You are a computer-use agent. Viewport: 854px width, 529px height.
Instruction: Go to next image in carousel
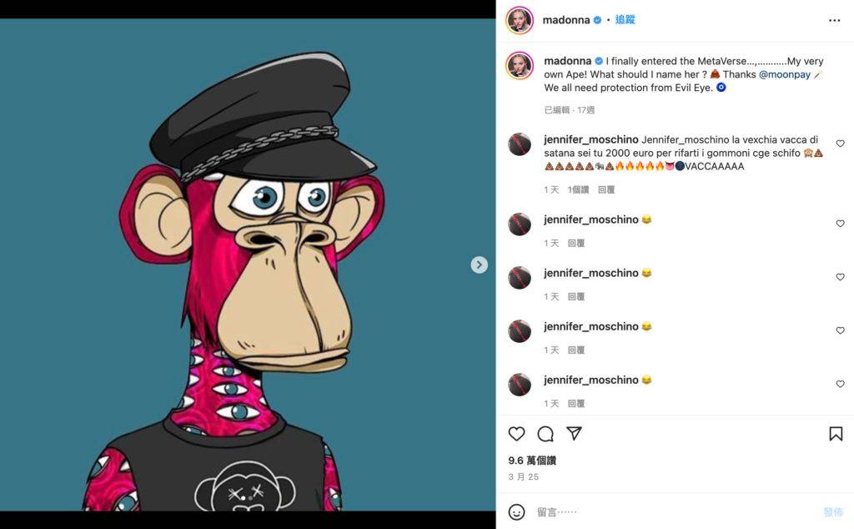pyautogui.click(x=479, y=264)
